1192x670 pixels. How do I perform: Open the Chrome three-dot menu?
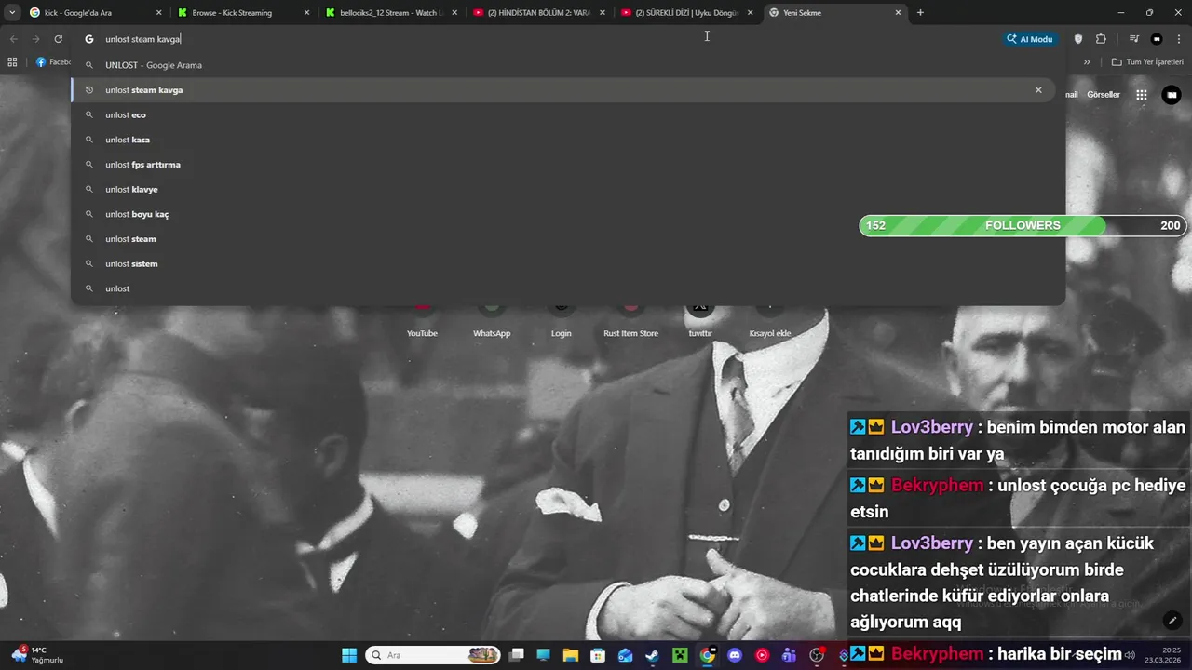click(x=1177, y=39)
